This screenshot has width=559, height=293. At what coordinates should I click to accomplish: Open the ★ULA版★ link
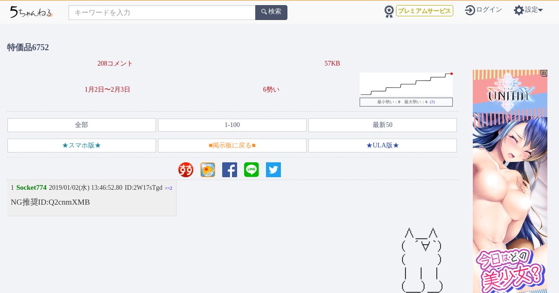pos(382,146)
